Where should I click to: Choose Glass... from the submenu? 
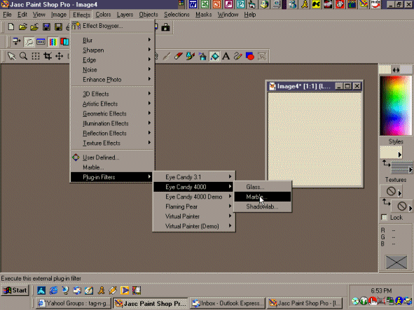coord(263,187)
